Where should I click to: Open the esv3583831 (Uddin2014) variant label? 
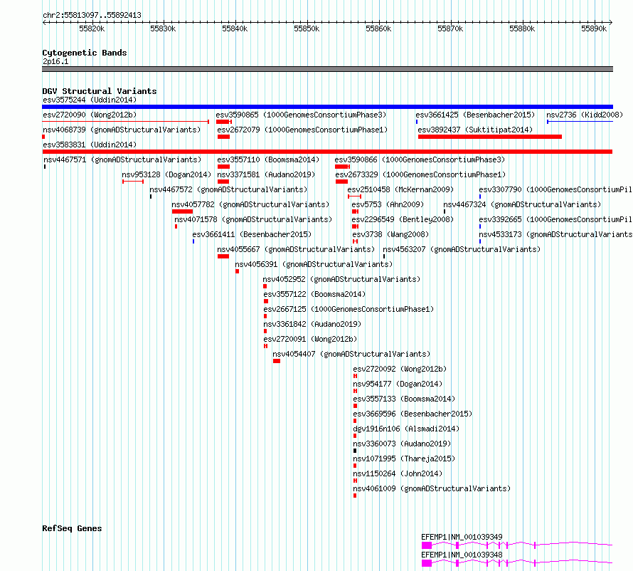point(90,145)
